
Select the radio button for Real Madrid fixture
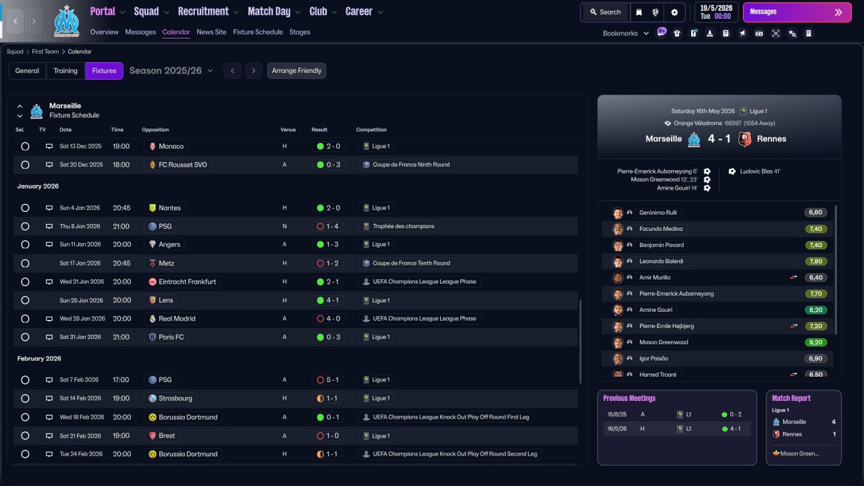[25, 319]
